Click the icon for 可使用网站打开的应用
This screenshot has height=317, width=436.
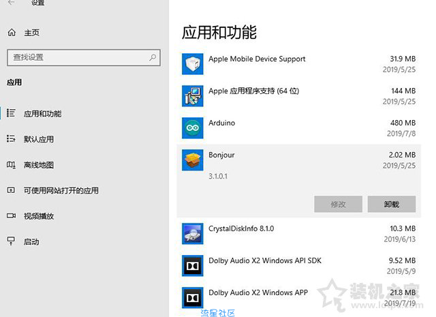click(11, 190)
